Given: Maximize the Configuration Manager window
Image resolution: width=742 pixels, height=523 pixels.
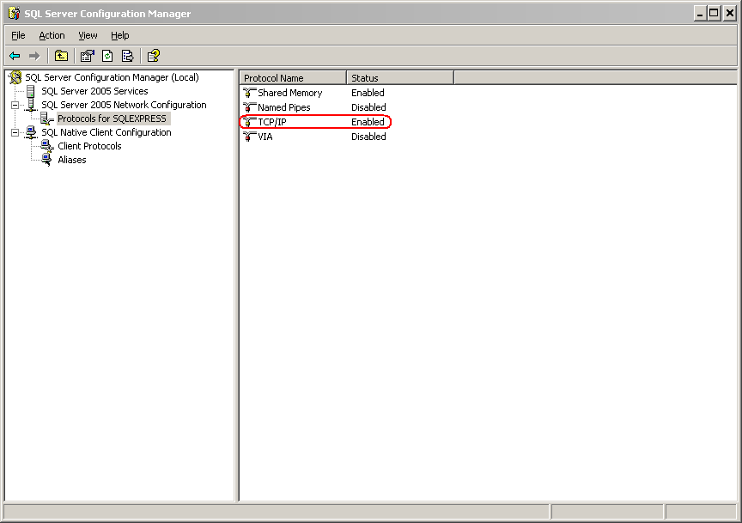Looking at the screenshot, I should (714, 13).
